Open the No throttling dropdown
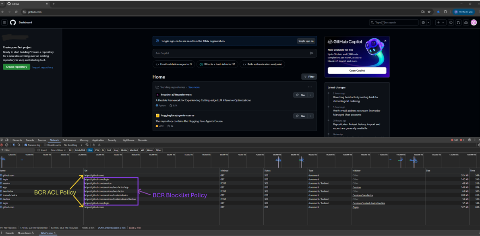The image size is (480, 236). click(x=72, y=145)
